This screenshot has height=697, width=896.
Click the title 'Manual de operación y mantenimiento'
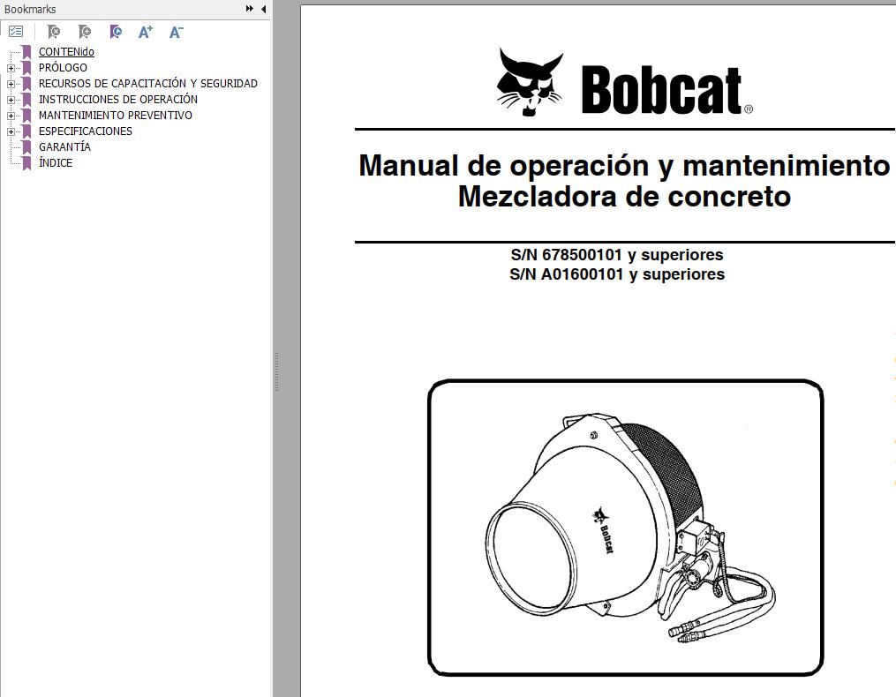click(624, 166)
